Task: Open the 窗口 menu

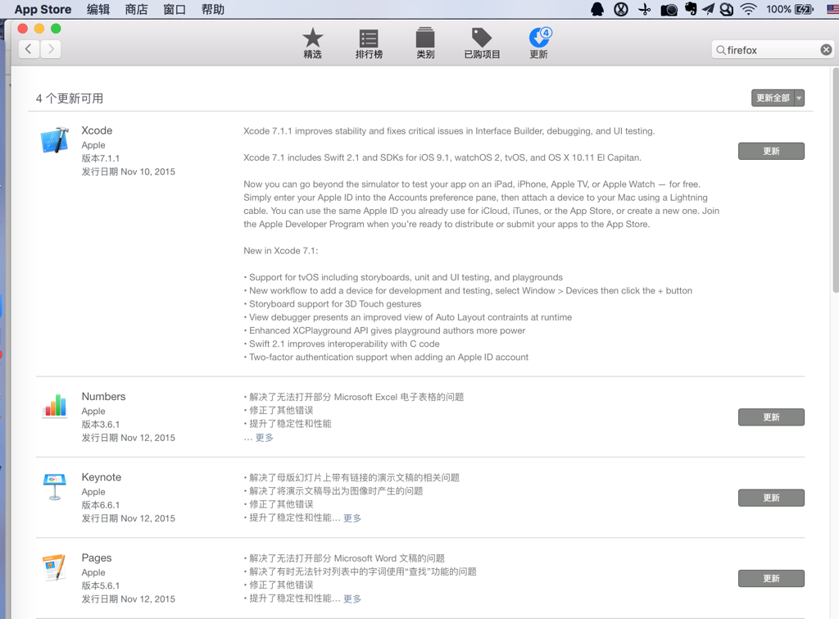Action: click(x=175, y=9)
